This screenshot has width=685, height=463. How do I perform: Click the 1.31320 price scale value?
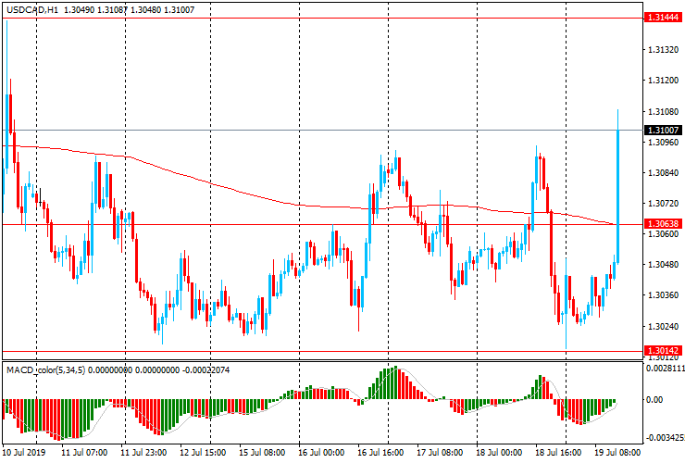[x=663, y=50]
